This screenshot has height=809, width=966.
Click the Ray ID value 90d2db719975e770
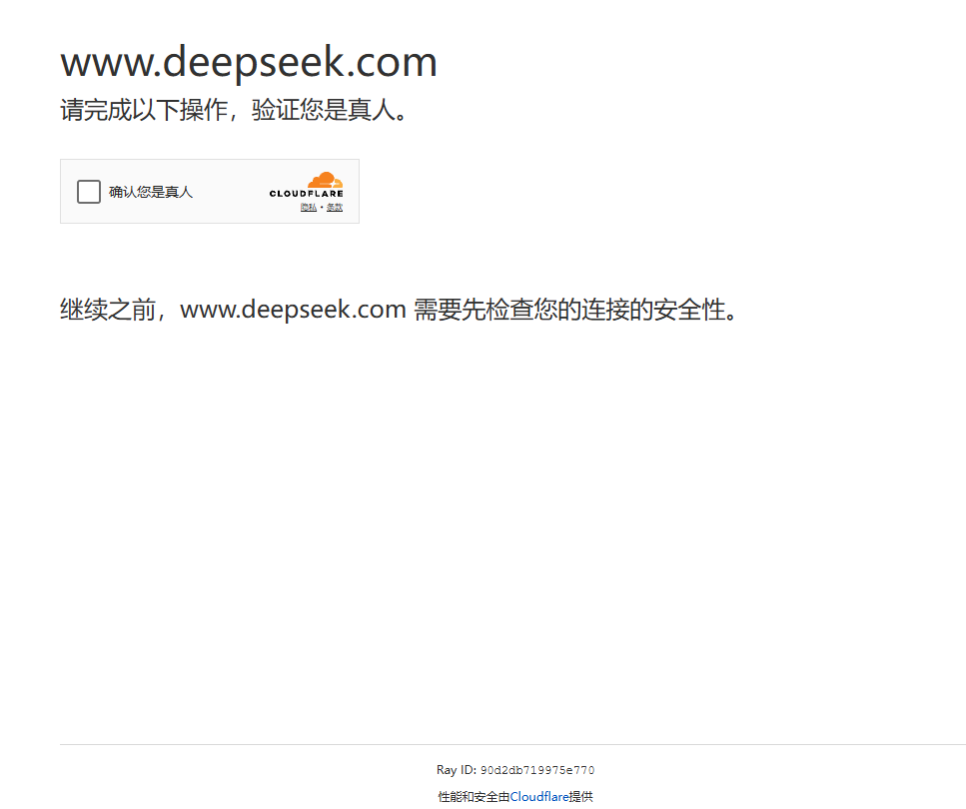[537, 770]
